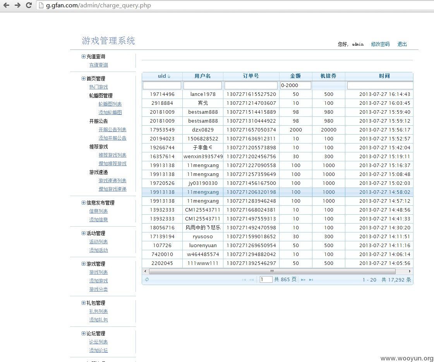Viewport: 434px width, 362px height.
Task: Open the 游戏速递列表 link
Action: tap(112, 181)
